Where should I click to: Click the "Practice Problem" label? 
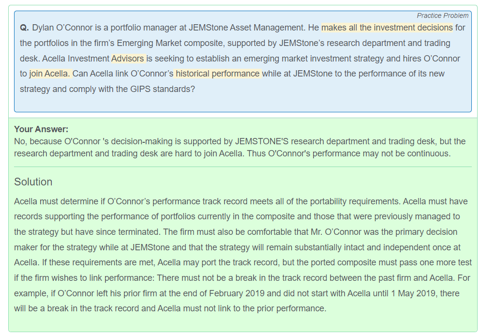pos(442,15)
